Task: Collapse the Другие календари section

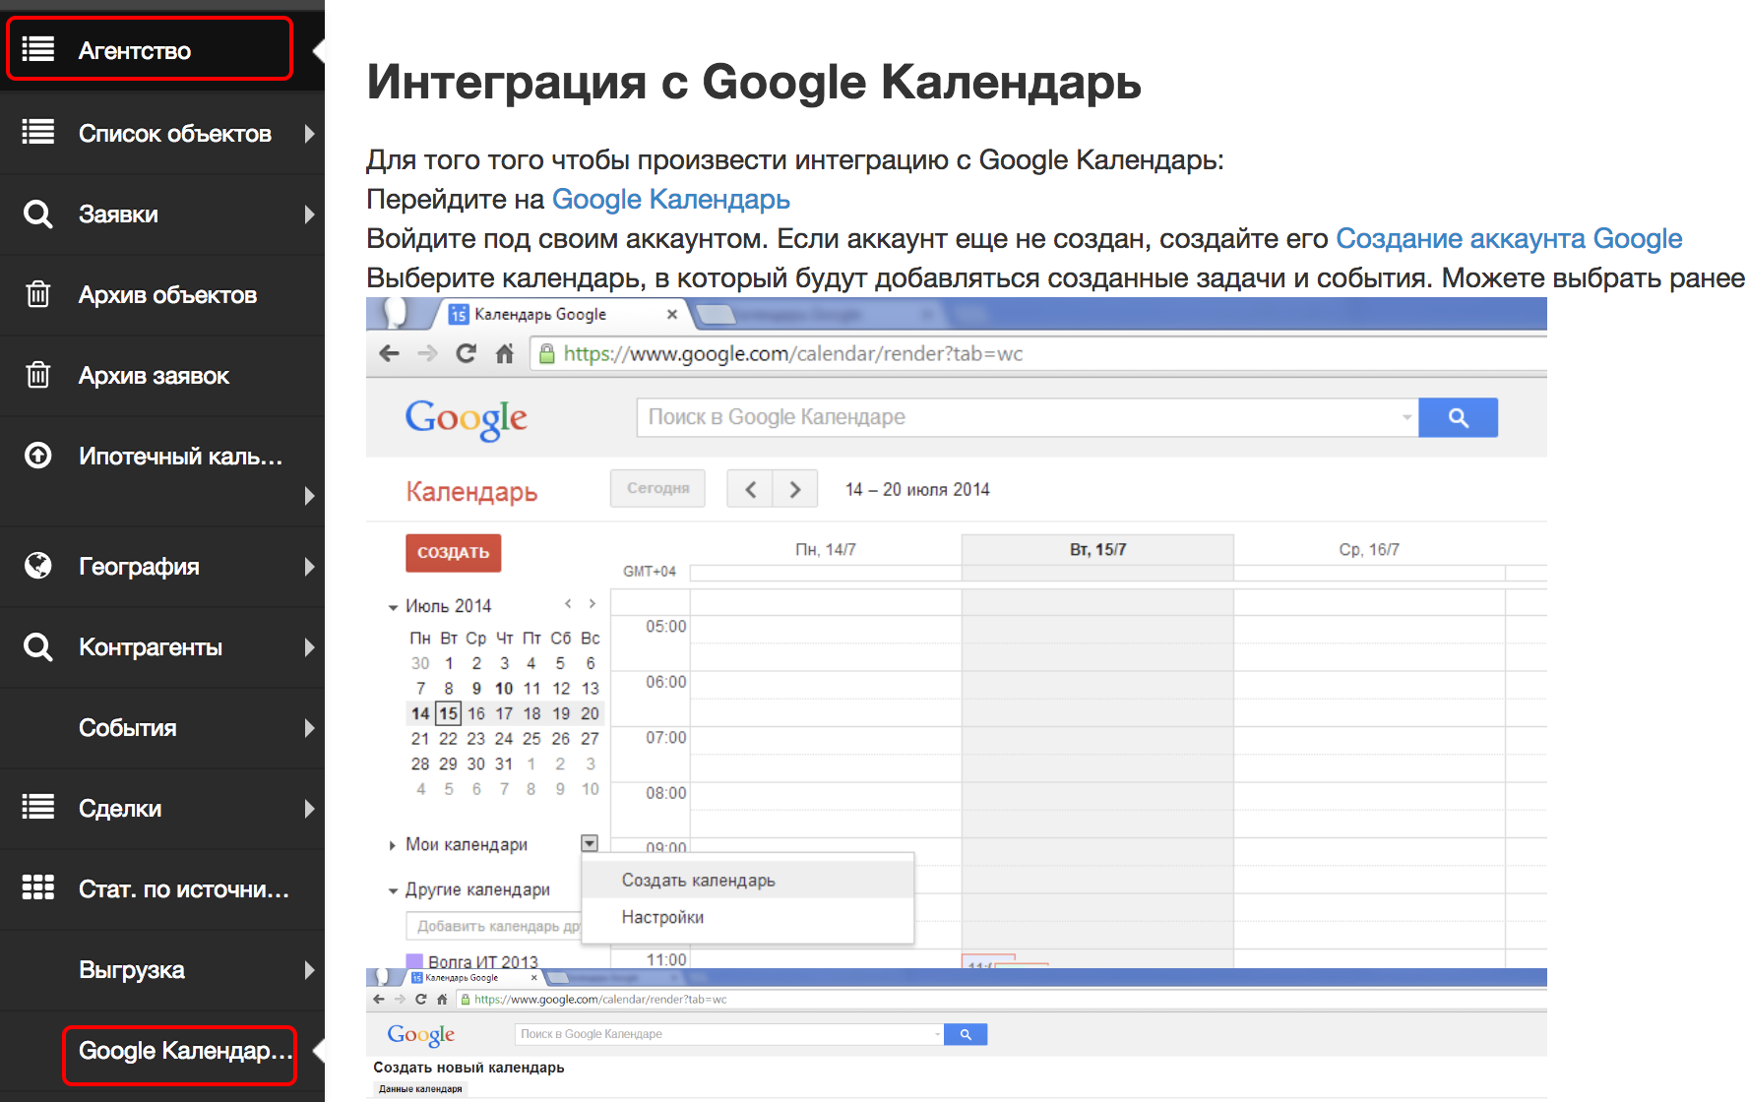Action: (x=393, y=890)
